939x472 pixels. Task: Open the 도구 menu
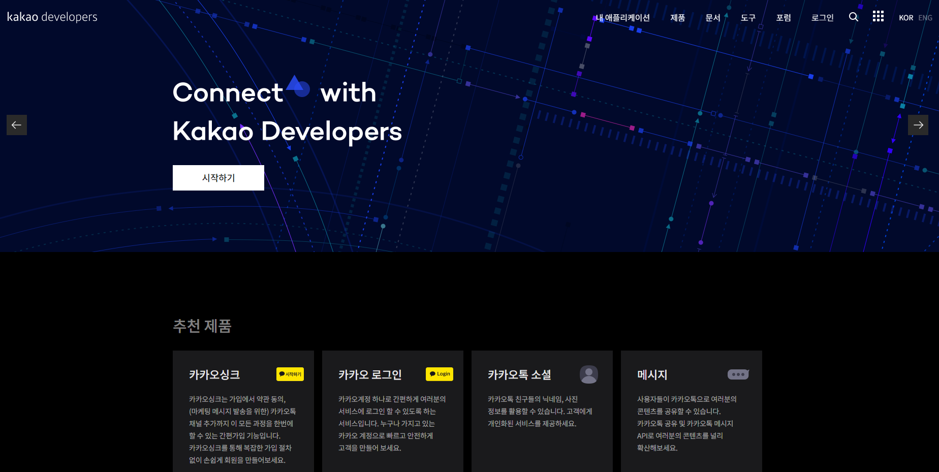pyautogui.click(x=748, y=18)
